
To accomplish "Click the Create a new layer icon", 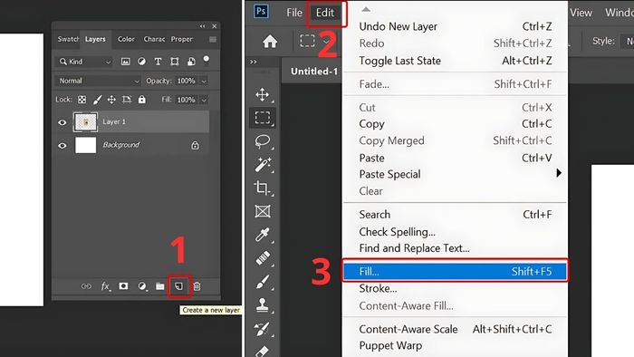I will coord(178,286).
